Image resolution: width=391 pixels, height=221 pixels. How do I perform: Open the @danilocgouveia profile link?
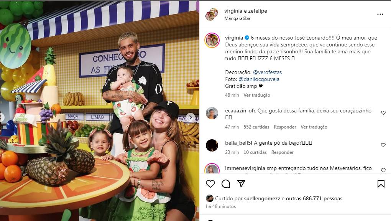tap(259, 79)
